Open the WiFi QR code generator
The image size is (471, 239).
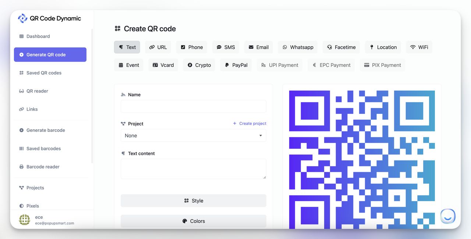point(419,47)
